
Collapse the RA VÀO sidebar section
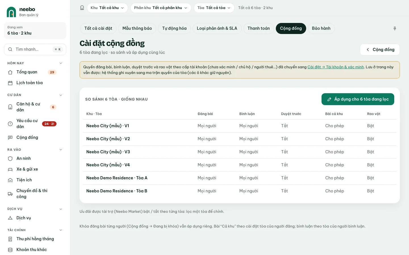[61, 150]
